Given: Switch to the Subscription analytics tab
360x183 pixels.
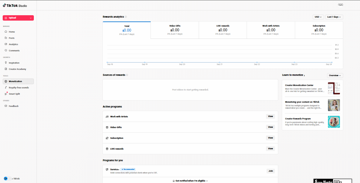Looking at the screenshot, I should tap(319, 30).
